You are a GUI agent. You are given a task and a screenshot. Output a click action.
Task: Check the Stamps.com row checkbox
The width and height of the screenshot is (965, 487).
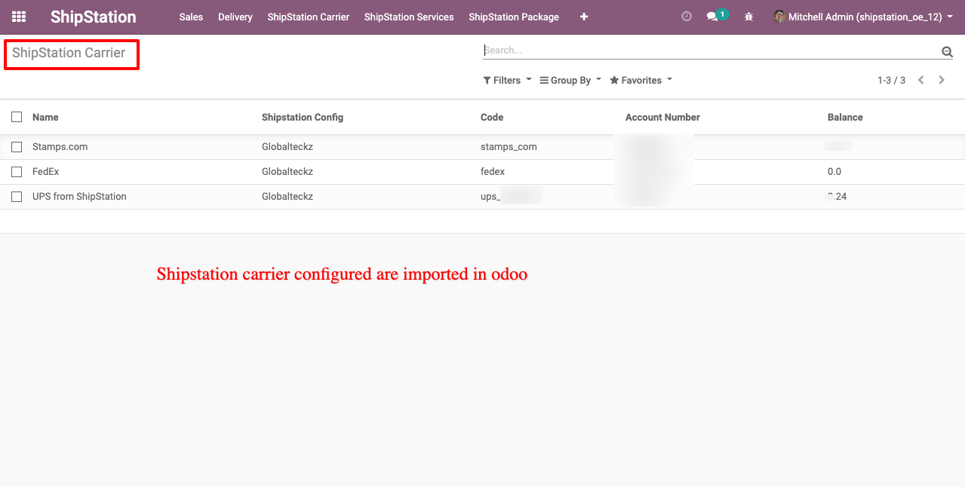pyautogui.click(x=17, y=147)
